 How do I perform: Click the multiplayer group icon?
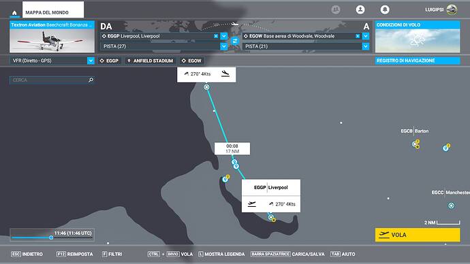336,10
